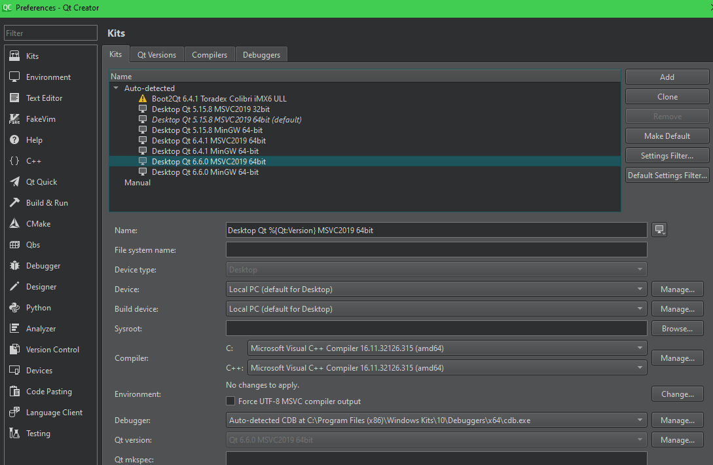Screen dimensions: 713x465
Task: Click the Qt Creator logo in the title bar
Action: [7, 8]
